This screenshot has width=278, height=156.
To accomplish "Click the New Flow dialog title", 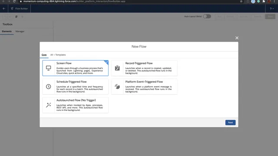I will coord(139,46).
